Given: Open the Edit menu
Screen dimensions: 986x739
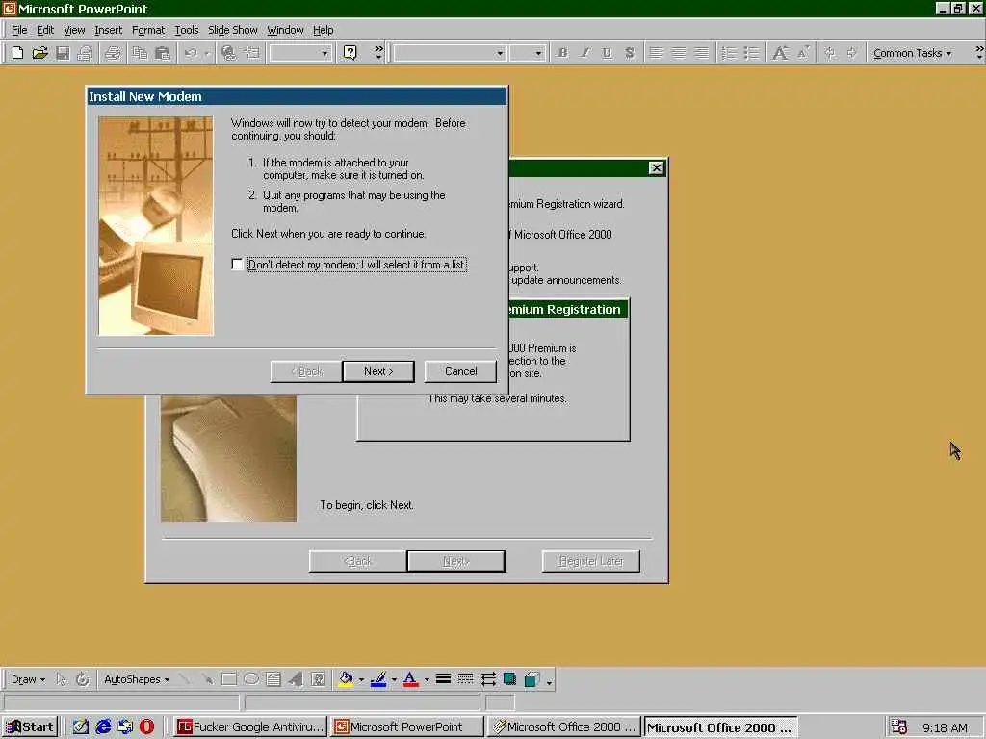Looking at the screenshot, I should tap(45, 30).
